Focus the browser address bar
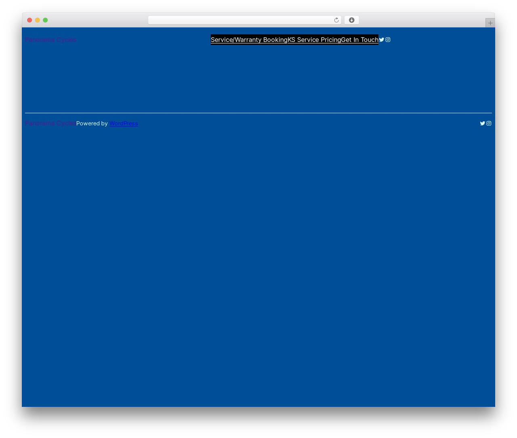Image resolution: width=517 pixels, height=438 pixels. pos(244,20)
